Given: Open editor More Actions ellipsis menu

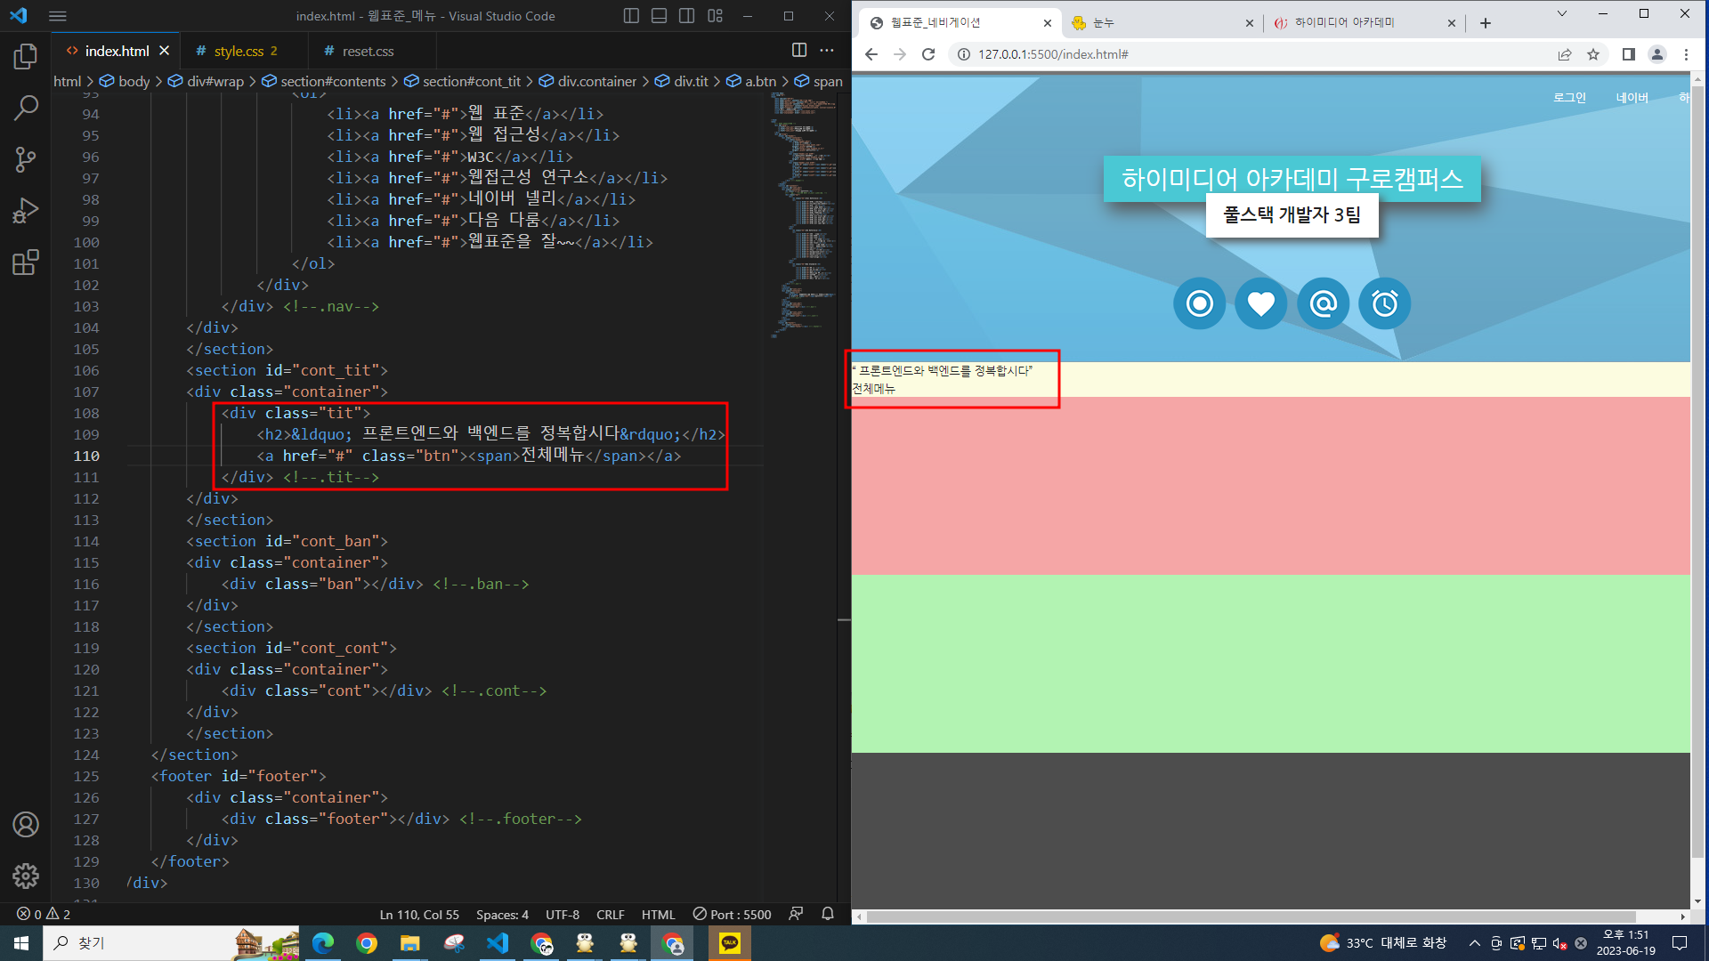Looking at the screenshot, I should [827, 51].
